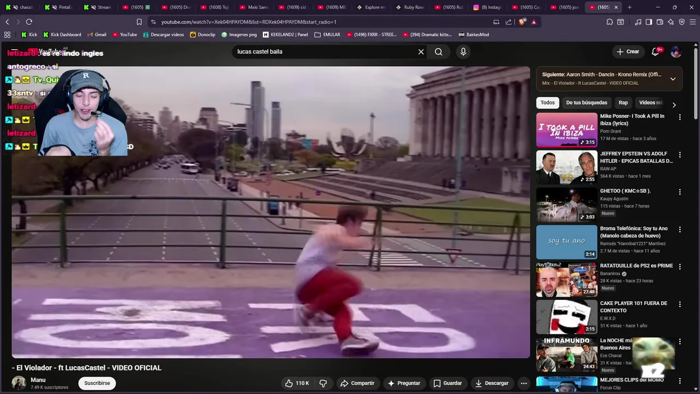This screenshot has height=394, width=700.
Task: Go back to the previous page
Action: [7, 22]
